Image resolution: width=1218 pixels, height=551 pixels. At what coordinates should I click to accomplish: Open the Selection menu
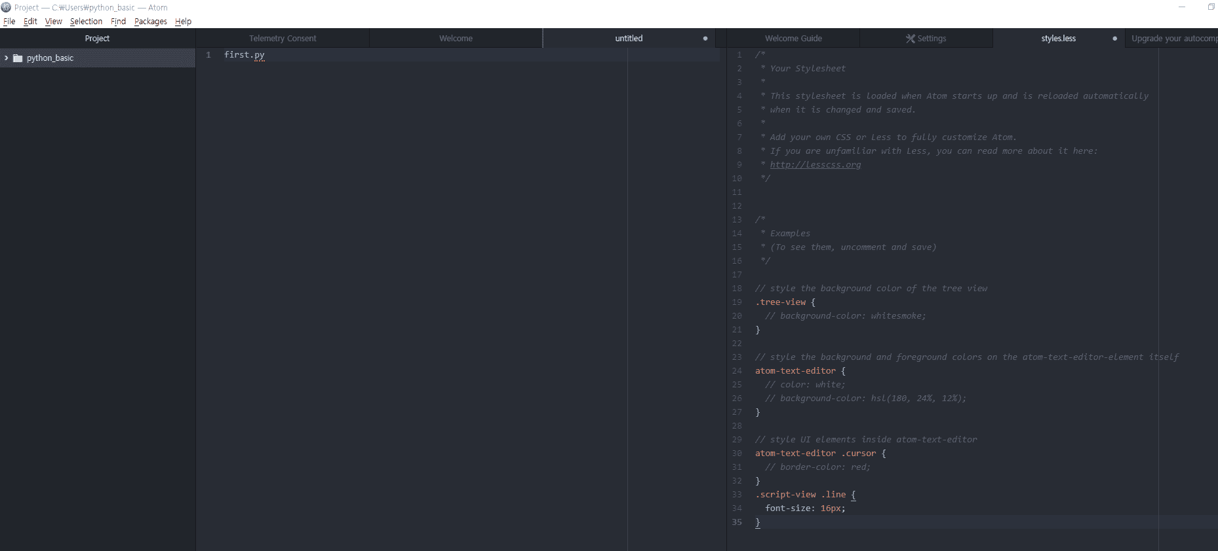click(86, 22)
